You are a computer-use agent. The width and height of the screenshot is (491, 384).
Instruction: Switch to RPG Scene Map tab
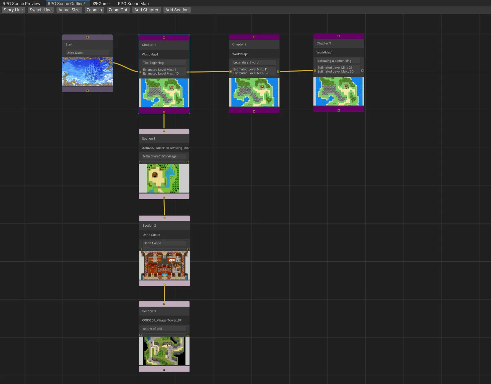click(133, 4)
